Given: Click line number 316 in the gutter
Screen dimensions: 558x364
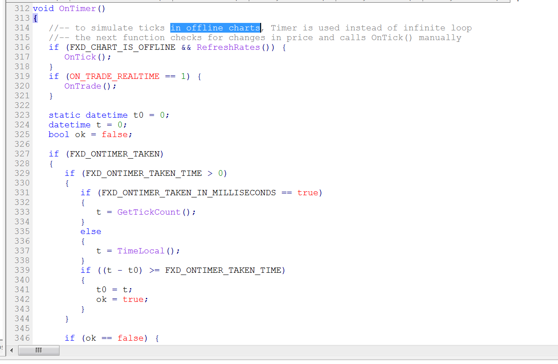Looking at the screenshot, I should [x=22, y=47].
